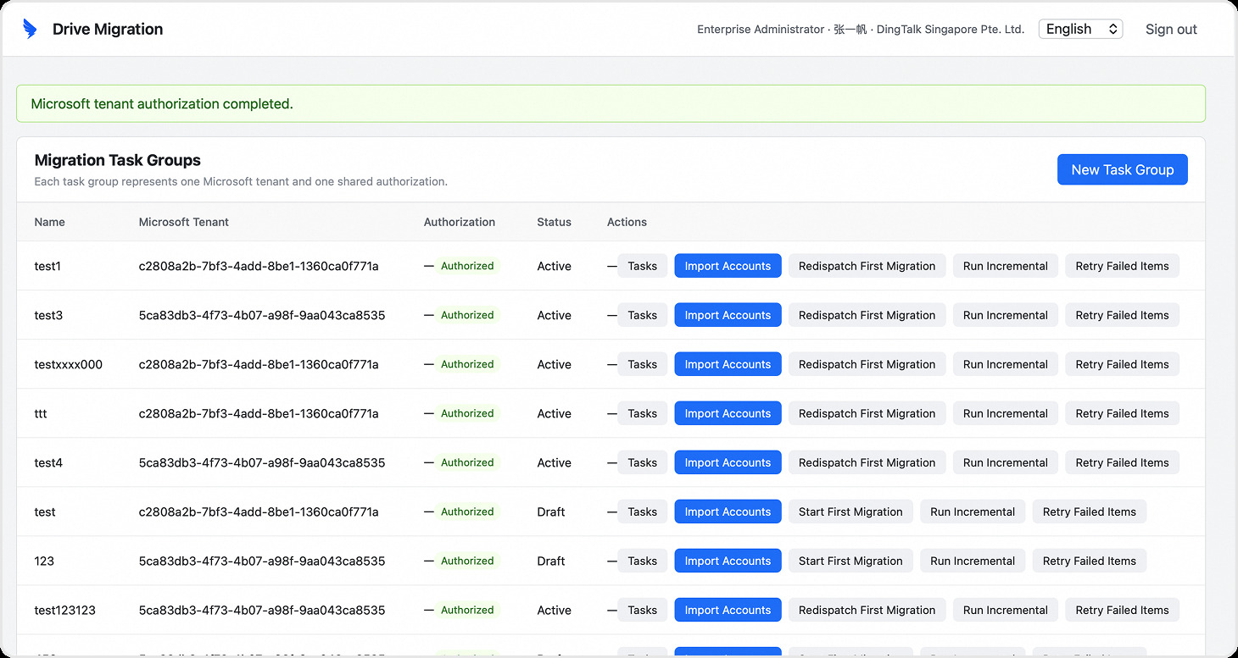Viewport: 1238px width, 658px height.
Task: Run Incremental for 123 group
Action: [972, 561]
